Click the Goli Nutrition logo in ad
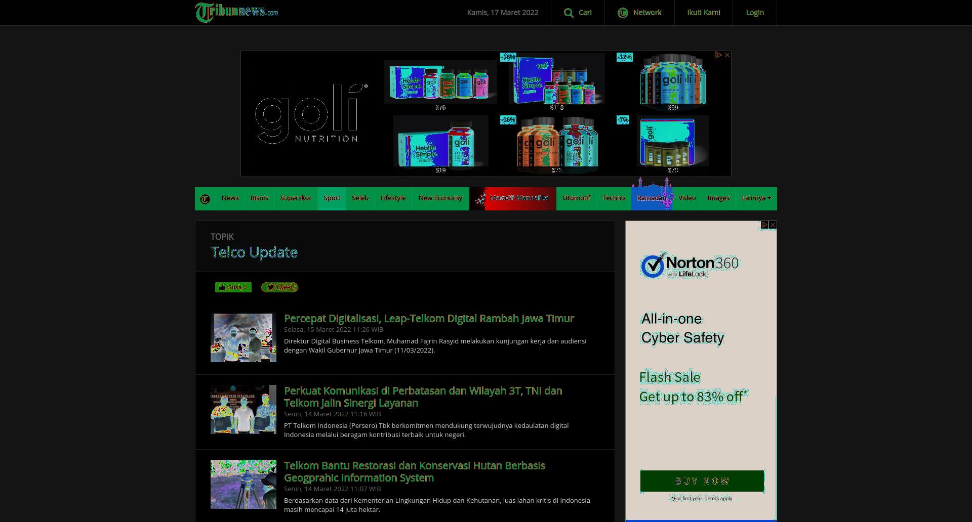 point(311,114)
